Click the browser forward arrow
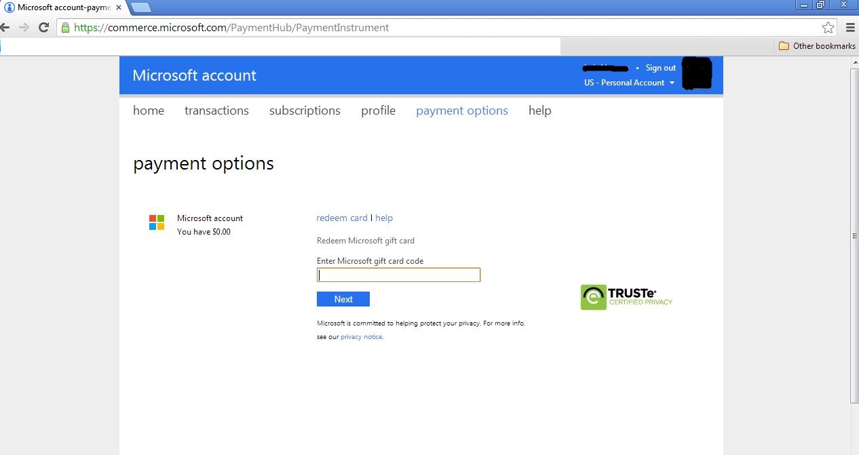The image size is (859, 455). (x=24, y=28)
